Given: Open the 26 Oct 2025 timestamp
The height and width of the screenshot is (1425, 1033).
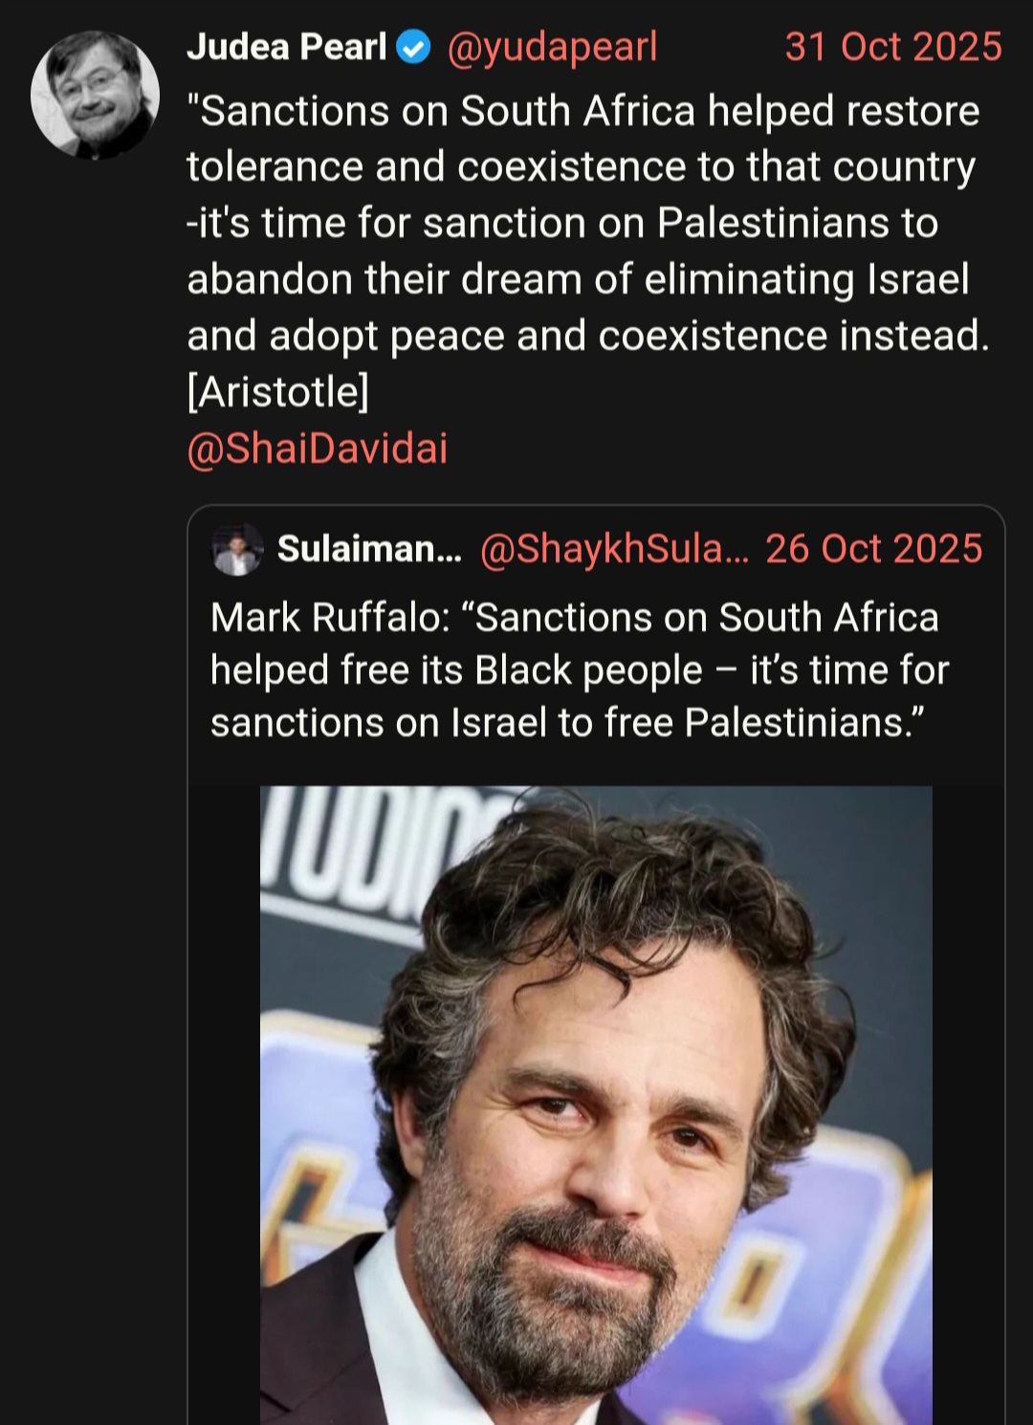Looking at the screenshot, I should click(x=874, y=549).
